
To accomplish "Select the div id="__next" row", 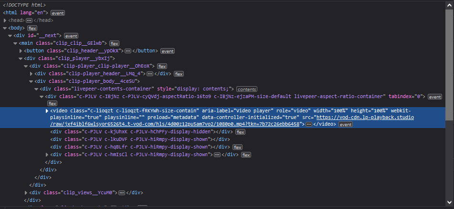I will point(37,36).
